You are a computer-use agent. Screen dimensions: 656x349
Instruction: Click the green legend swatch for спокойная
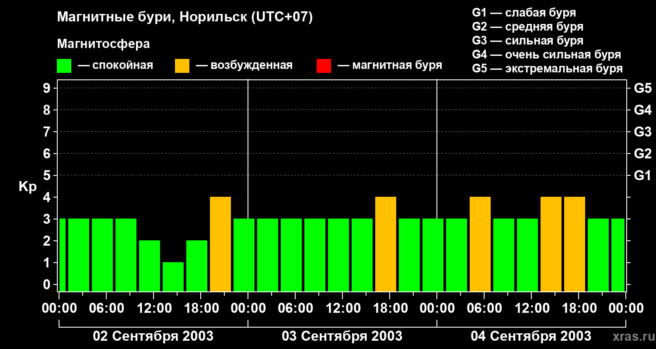tap(64, 66)
